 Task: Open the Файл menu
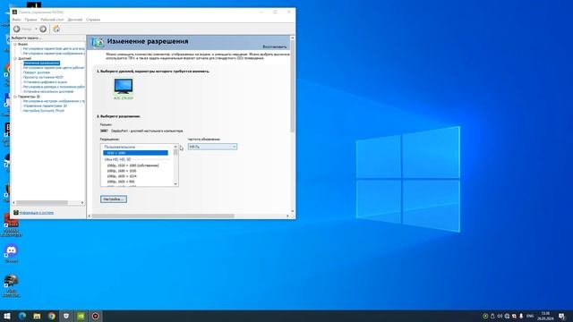coord(16,20)
